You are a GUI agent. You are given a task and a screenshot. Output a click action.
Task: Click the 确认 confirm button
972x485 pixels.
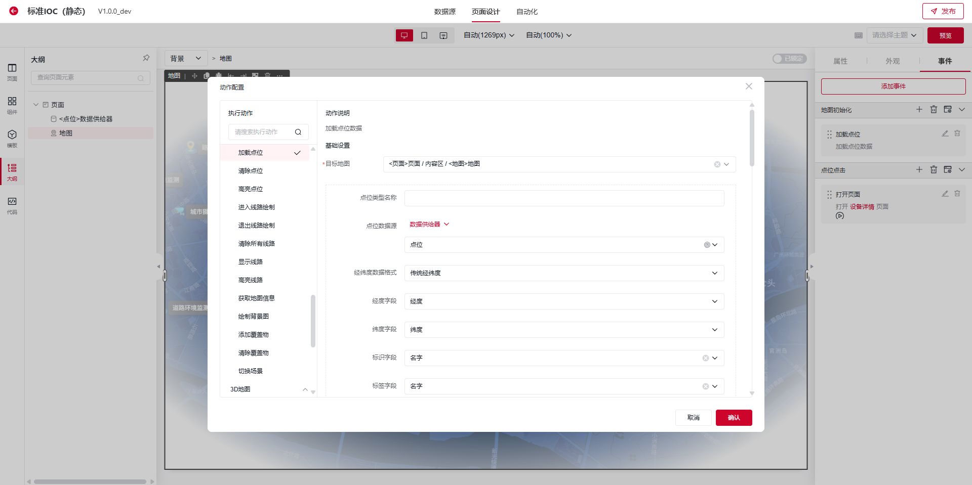click(x=734, y=418)
